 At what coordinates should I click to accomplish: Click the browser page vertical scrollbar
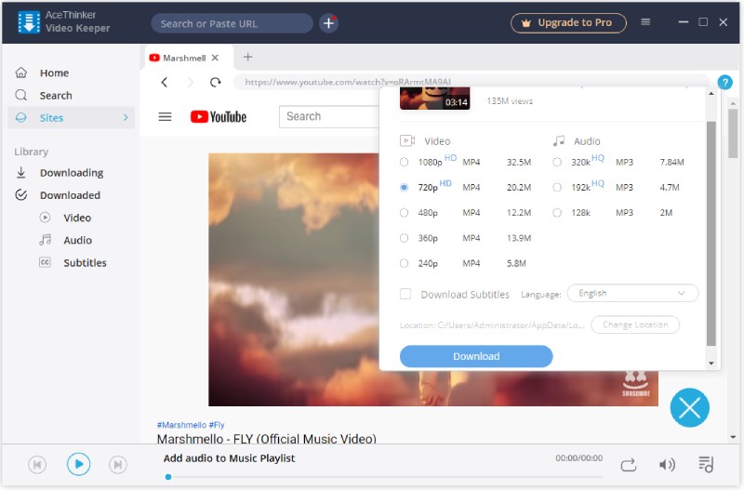[x=733, y=134]
